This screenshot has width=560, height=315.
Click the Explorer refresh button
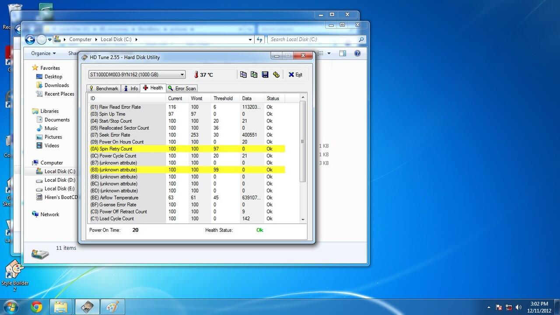click(259, 39)
